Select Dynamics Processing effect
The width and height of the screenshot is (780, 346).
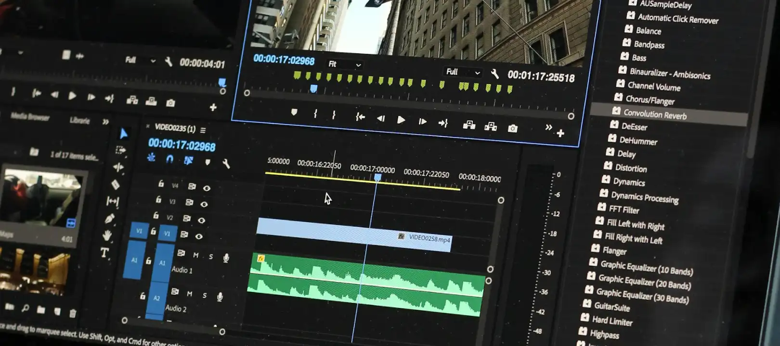pos(644,198)
